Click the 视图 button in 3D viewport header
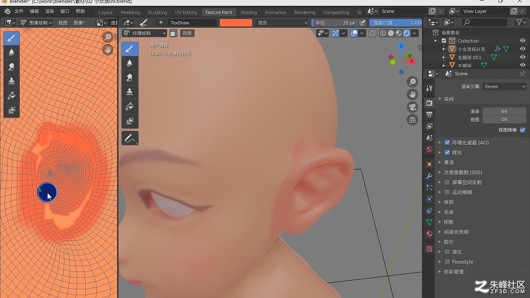The height and width of the screenshot is (298, 530). click(187, 33)
